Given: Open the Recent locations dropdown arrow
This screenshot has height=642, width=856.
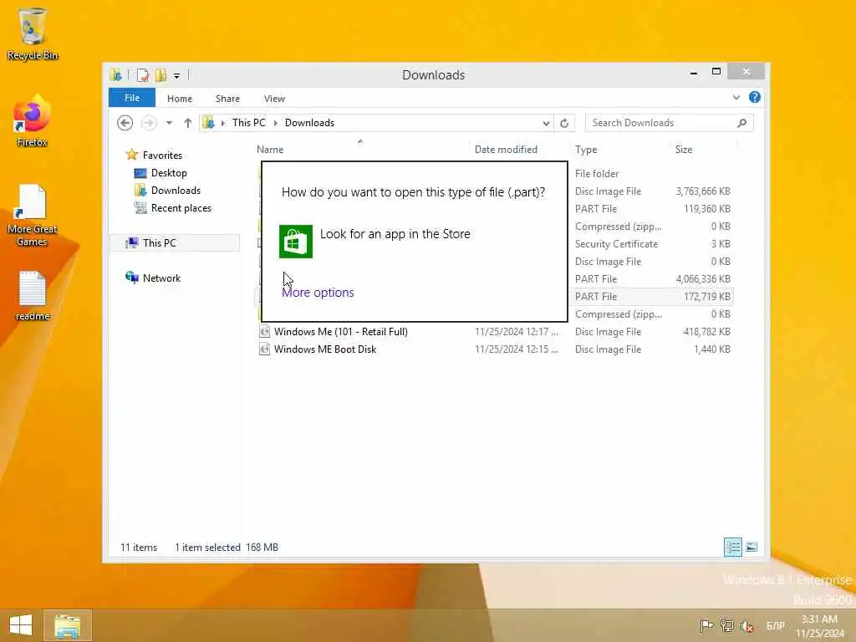Looking at the screenshot, I should pos(169,123).
